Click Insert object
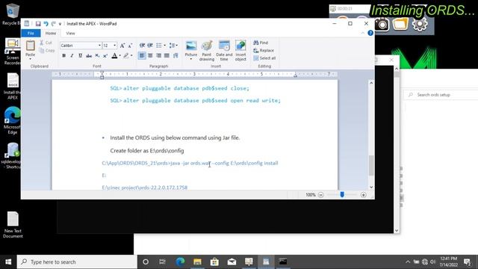Viewport: 478px width, 269px height. point(240,51)
